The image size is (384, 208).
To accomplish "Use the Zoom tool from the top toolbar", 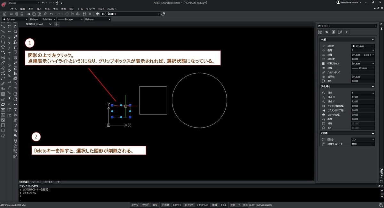I will (72, 14).
